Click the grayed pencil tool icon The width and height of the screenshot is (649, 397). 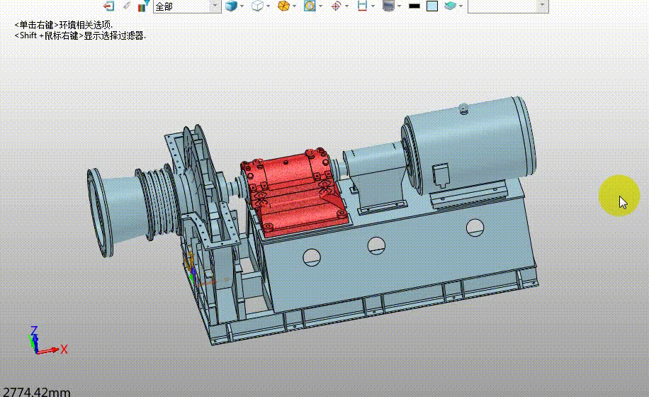click(x=127, y=6)
